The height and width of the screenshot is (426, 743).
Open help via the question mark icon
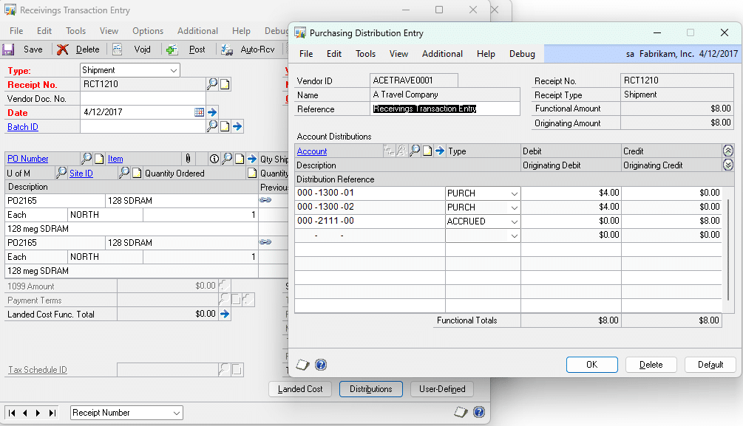point(320,363)
